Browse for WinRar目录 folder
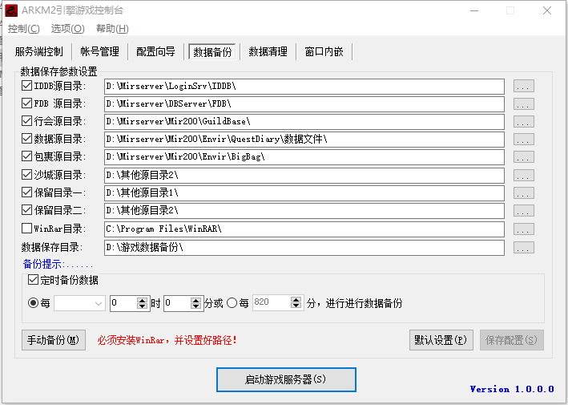 pyautogui.click(x=523, y=229)
